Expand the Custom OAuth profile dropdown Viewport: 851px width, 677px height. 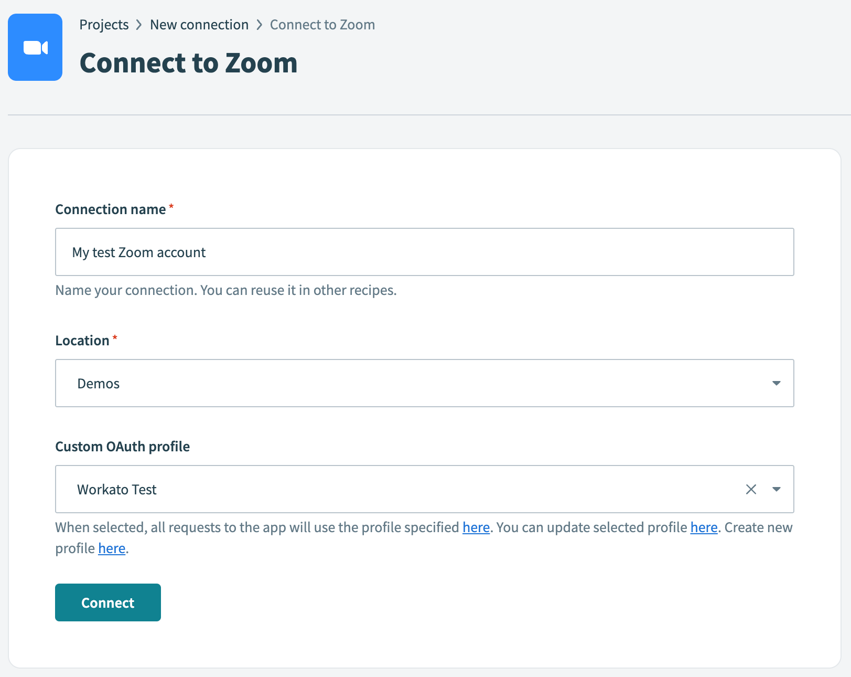pyautogui.click(x=777, y=489)
